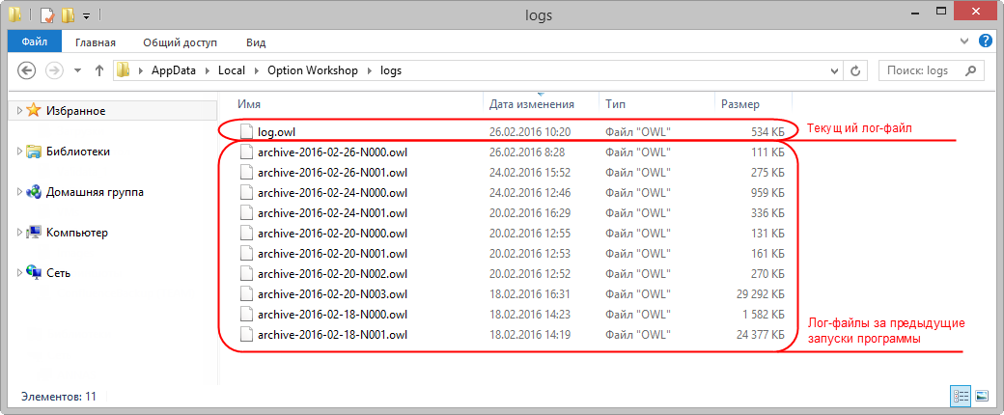This screenshot has width=1004, height=415.
Task: Click the Properties icon in quick access toolbar
Action: [46, 15]
